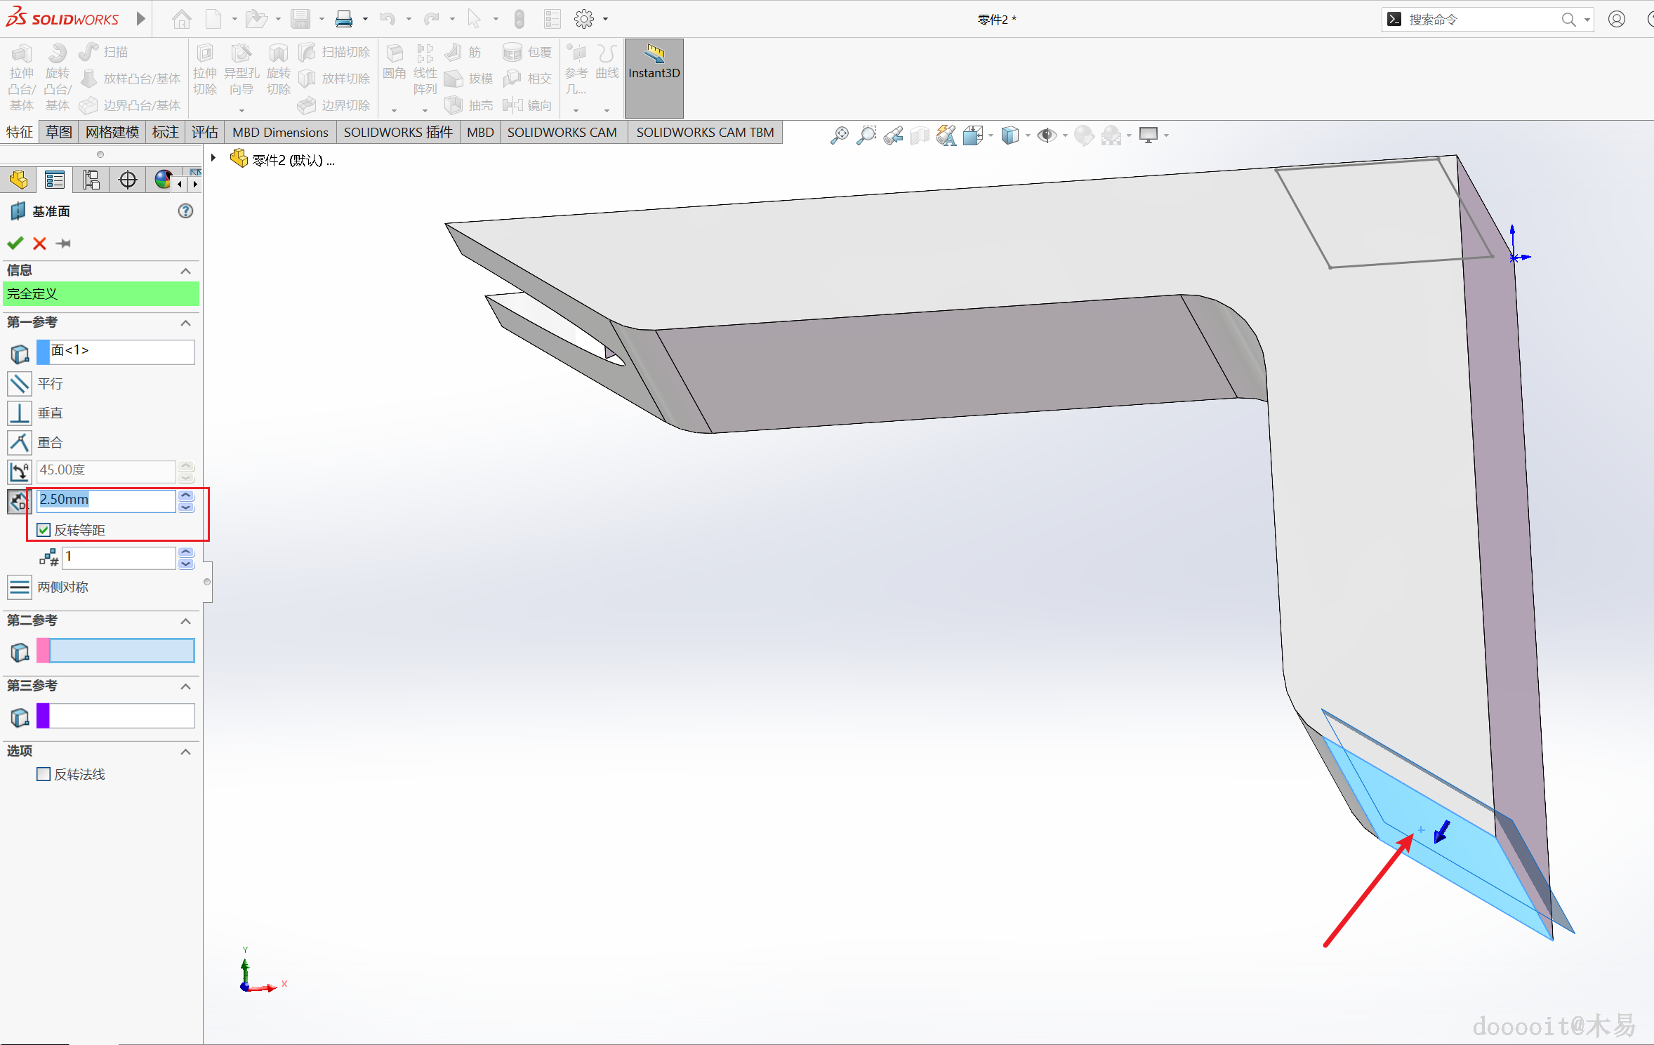Collapse the 信息 section chevron

(185, 271)
